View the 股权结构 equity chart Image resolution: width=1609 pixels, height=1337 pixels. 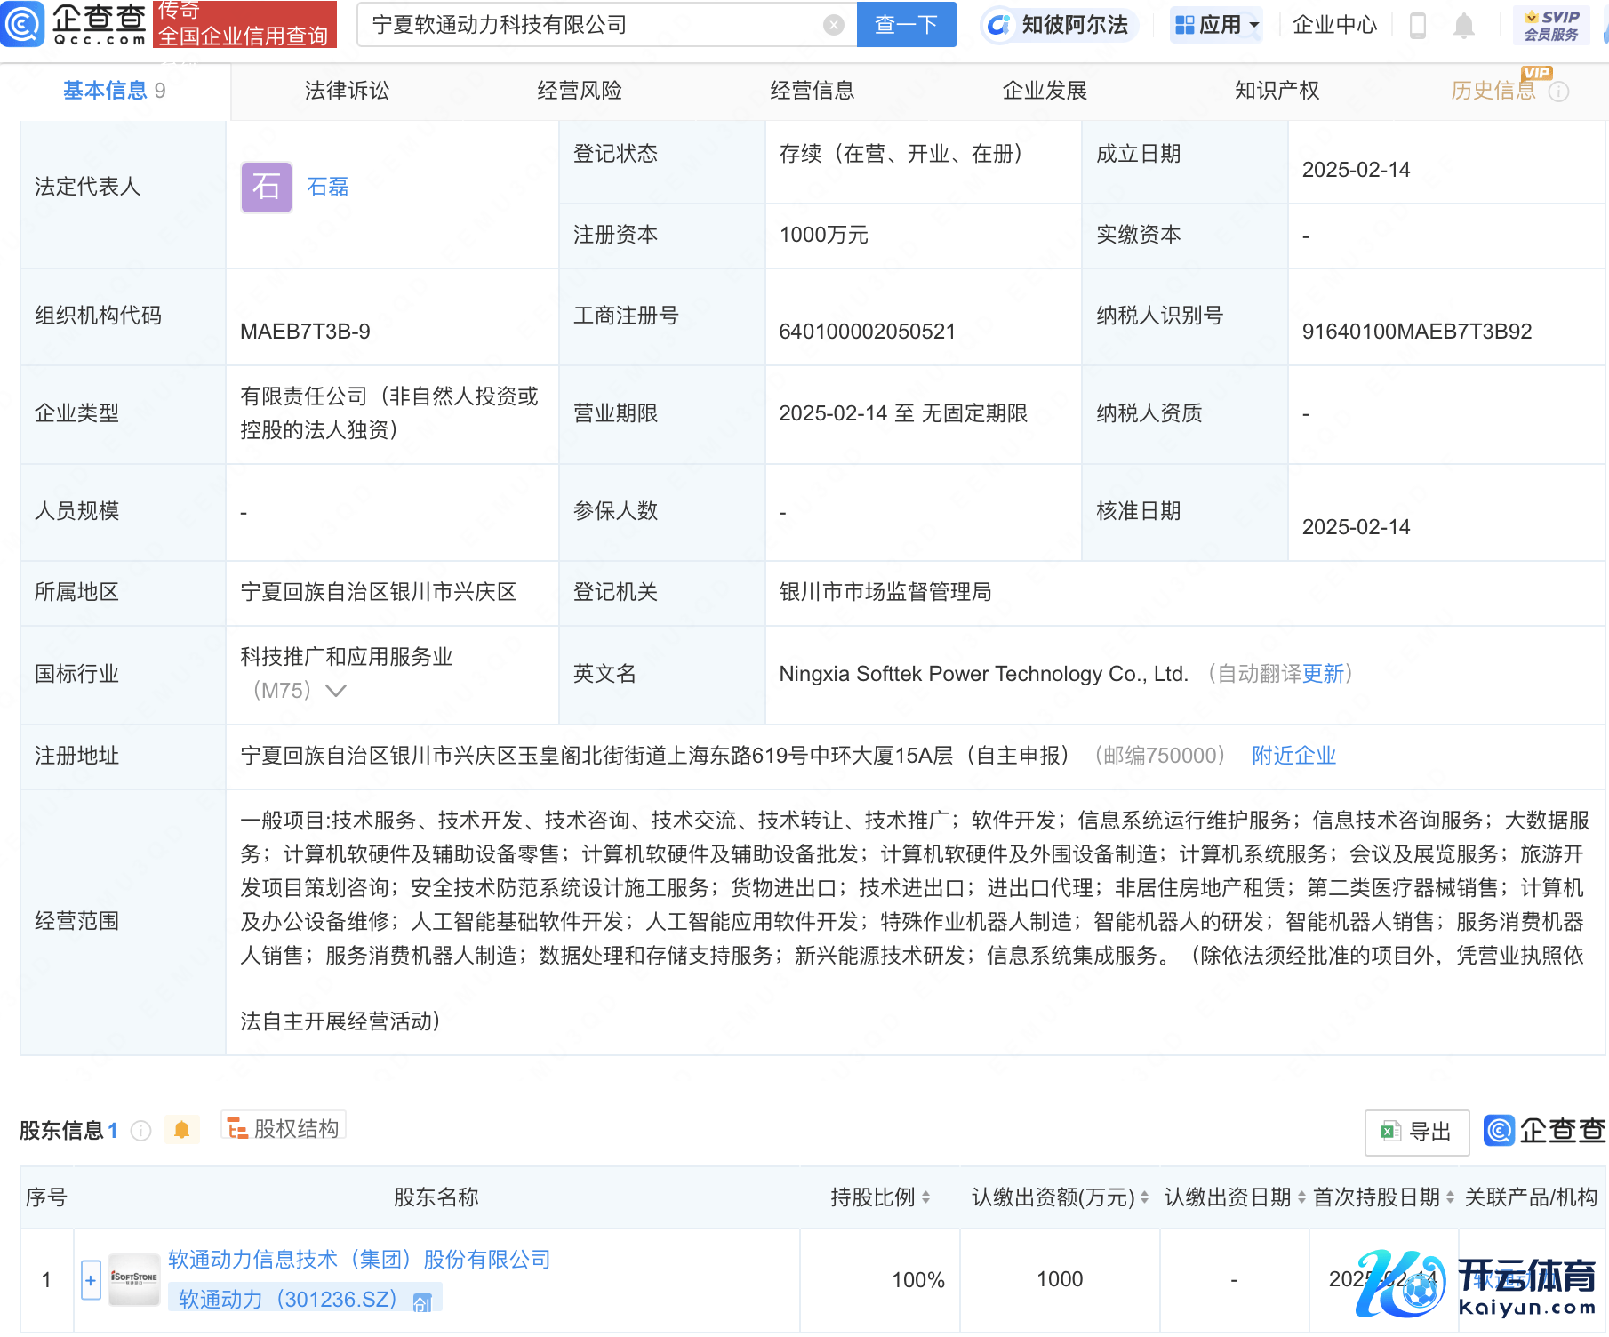[x=284, y=1129]
